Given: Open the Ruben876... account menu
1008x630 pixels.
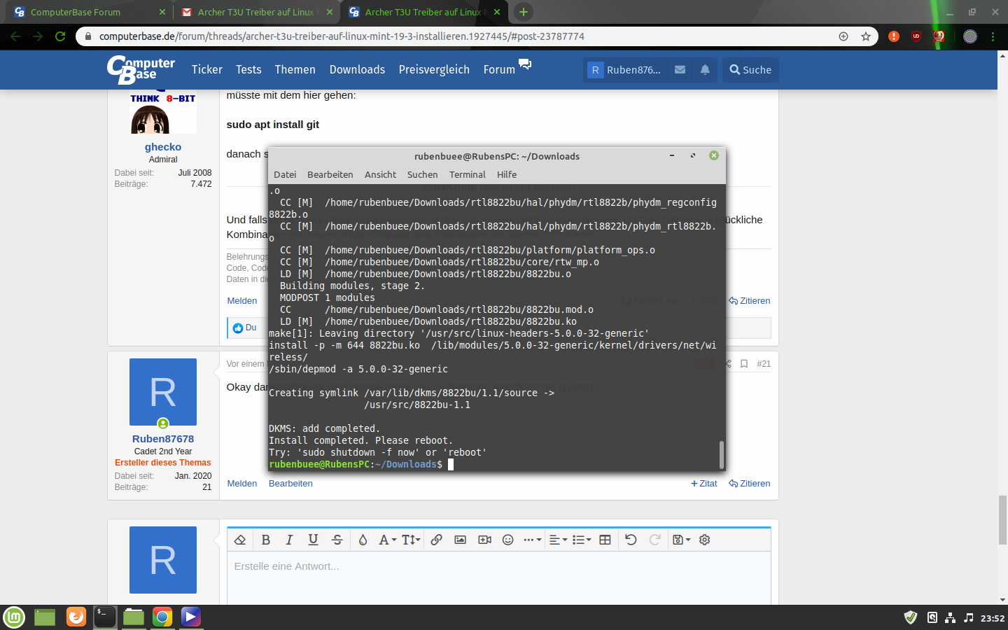Looking at the screenshot, I should coord(624,69).
